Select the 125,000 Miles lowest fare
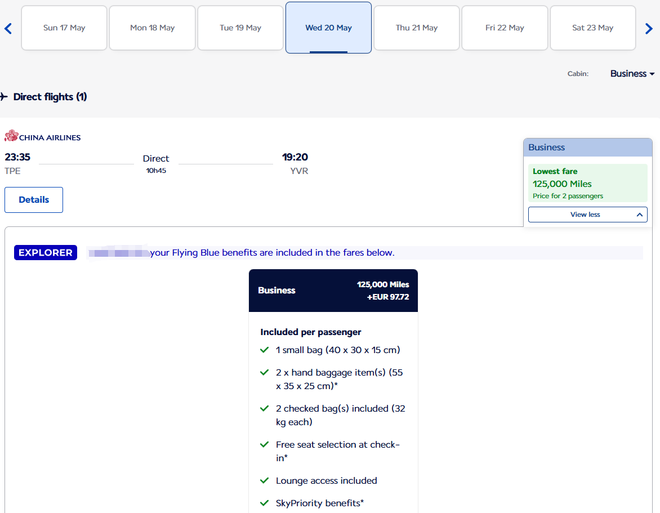 587,183
